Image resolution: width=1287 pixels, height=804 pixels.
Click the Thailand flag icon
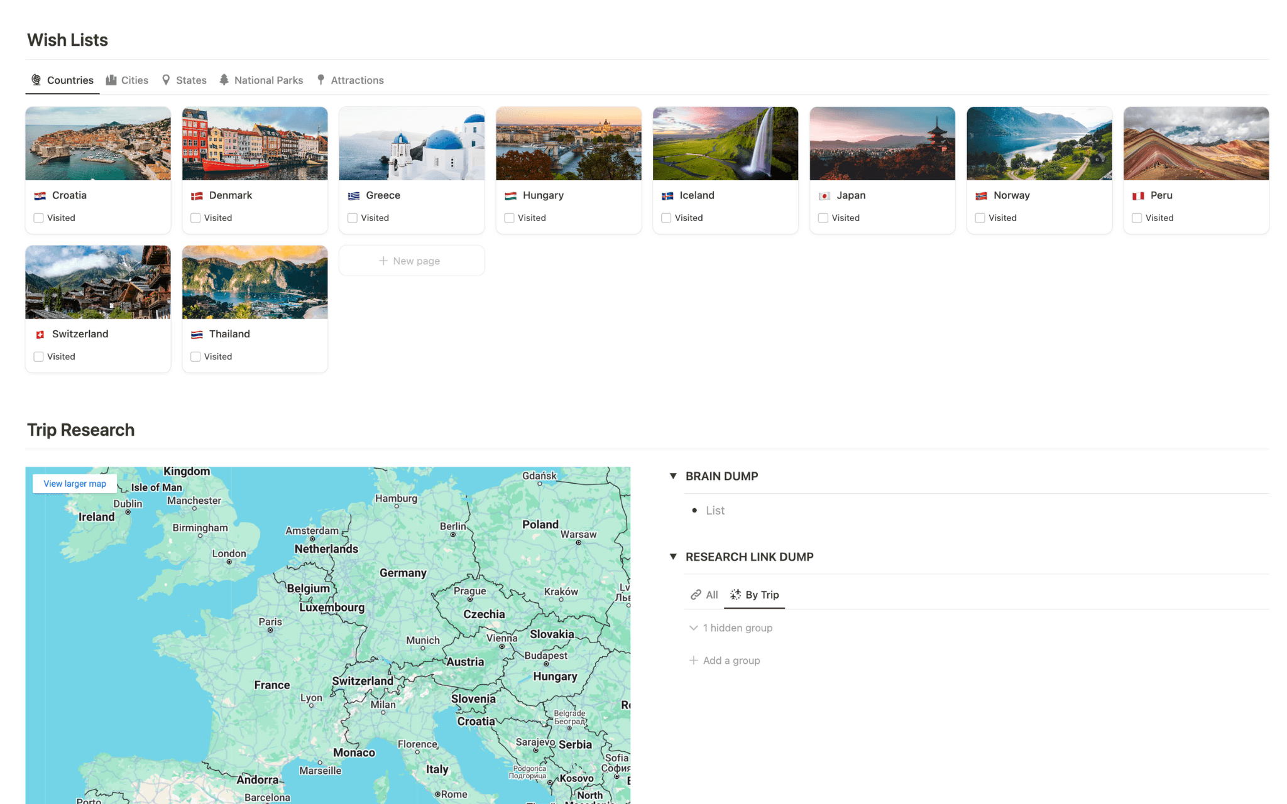[197, 335]
